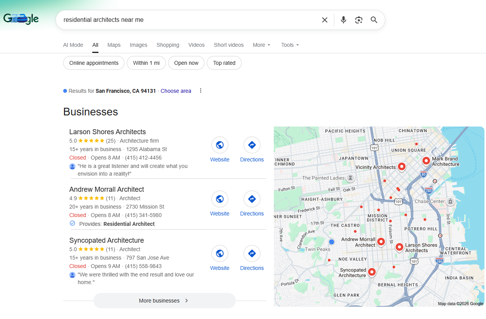
Task: Toggle the Open now filter chip
Action: pyautogui.click(x=186, y=63)
